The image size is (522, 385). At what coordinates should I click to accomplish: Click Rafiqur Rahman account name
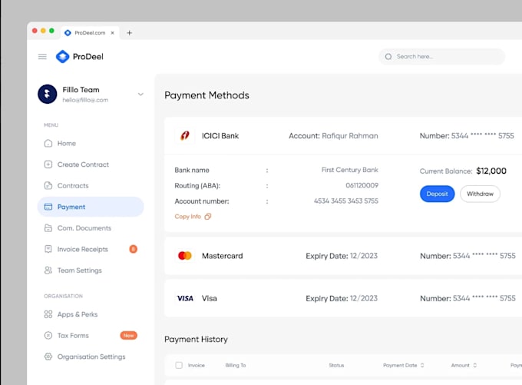(350, 136)
